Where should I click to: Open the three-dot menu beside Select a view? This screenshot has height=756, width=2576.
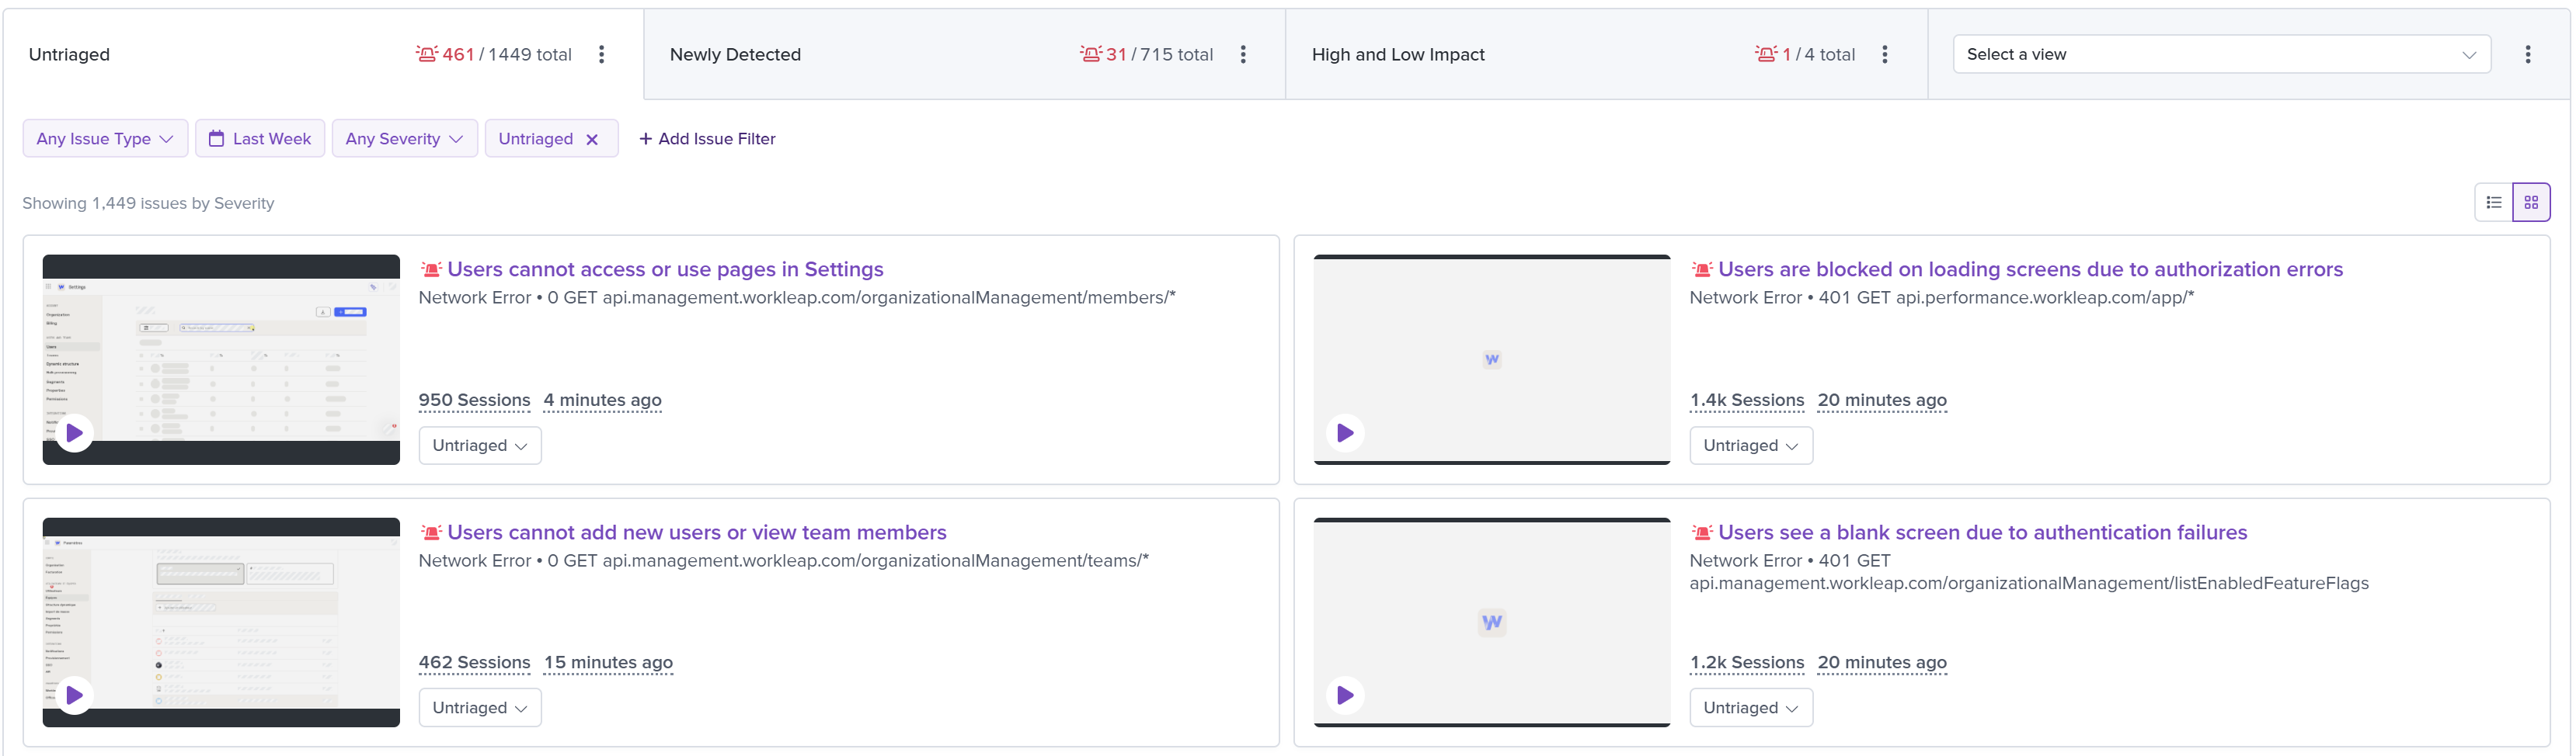[x=2527, y=55]
